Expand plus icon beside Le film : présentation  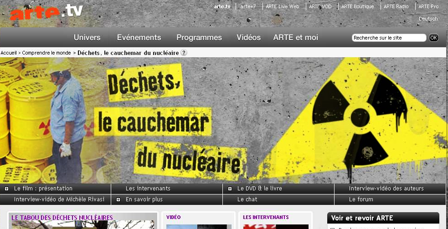(x=6, y=189)
